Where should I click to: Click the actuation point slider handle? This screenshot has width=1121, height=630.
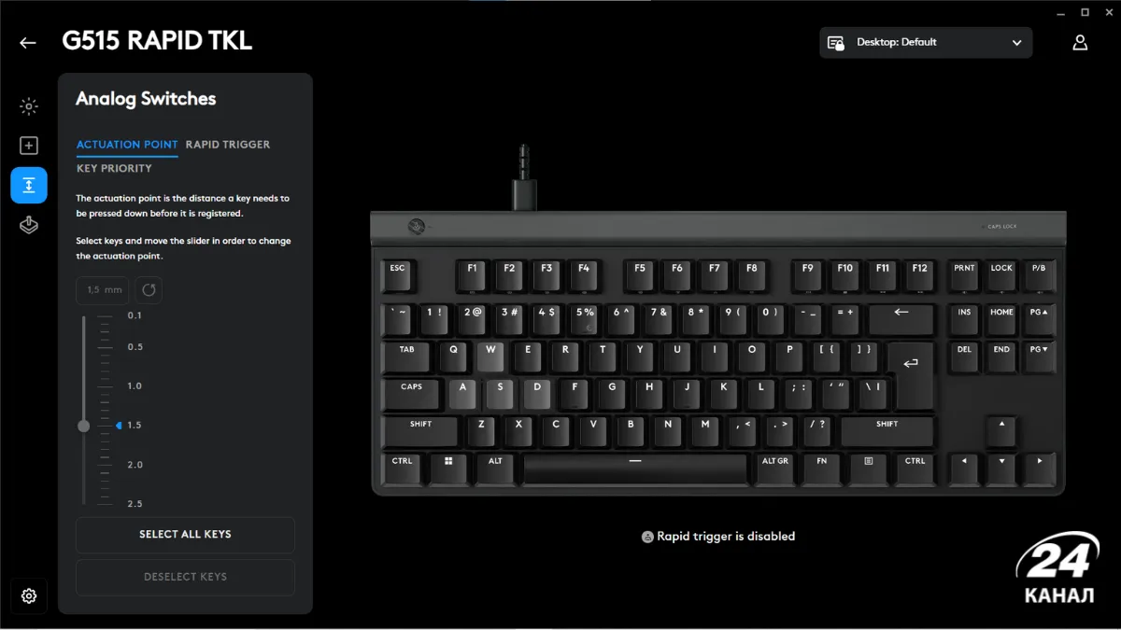(x=83, y=426)
